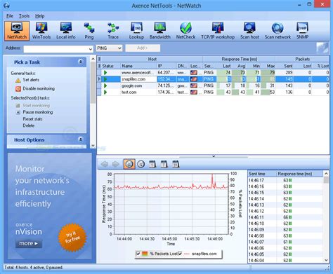Click response list scrollbar up arrow
This screenshot has height=274, width=333.
click(326, 174)
